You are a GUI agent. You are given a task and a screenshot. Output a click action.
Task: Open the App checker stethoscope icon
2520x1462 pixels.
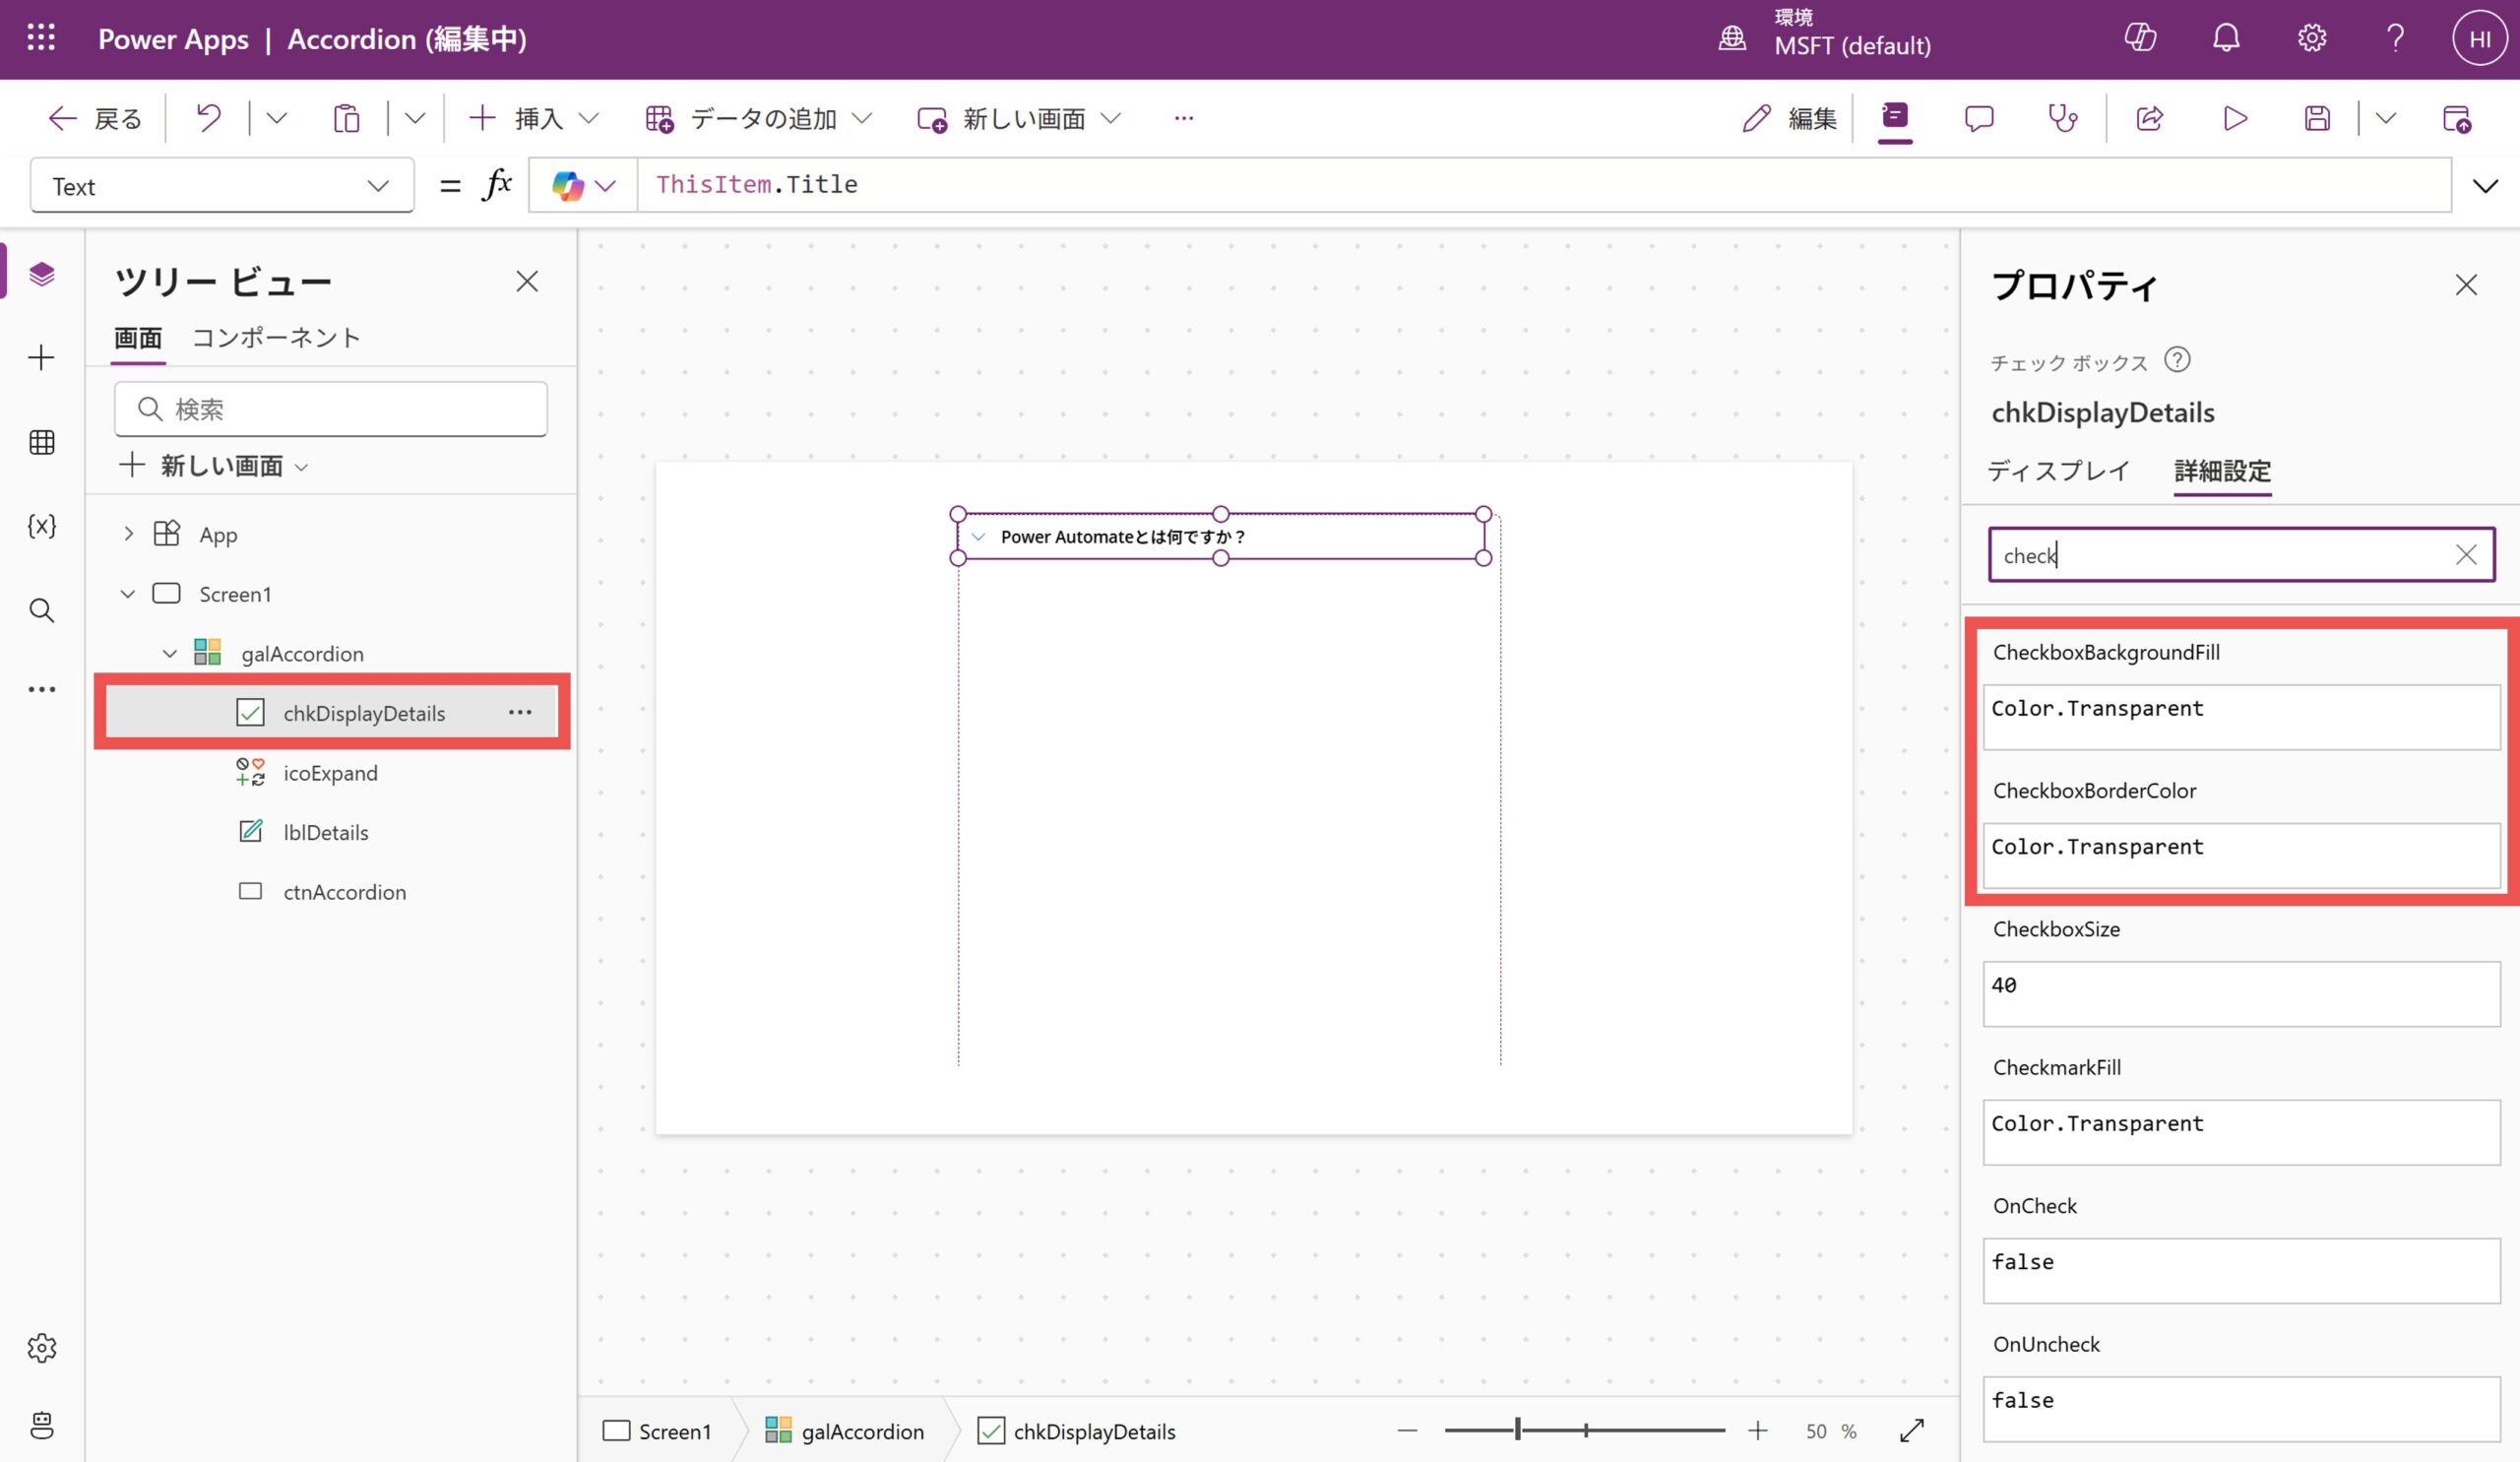pos(2062,119)
